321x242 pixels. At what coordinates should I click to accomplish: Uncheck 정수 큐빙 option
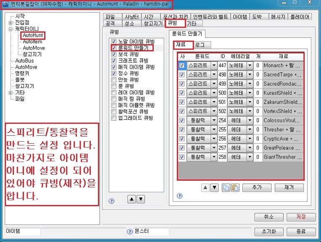point(113,73)
